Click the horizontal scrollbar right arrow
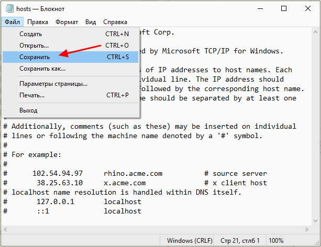This screenshot has width=321, height=247. click(x=307, y=230)
